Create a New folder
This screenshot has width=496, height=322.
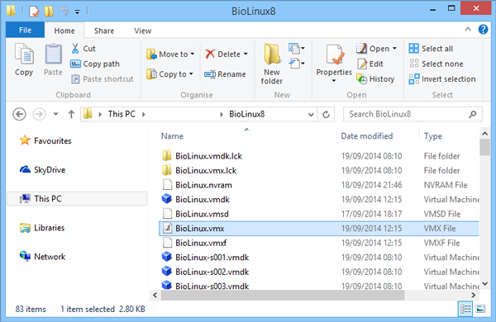272,64
